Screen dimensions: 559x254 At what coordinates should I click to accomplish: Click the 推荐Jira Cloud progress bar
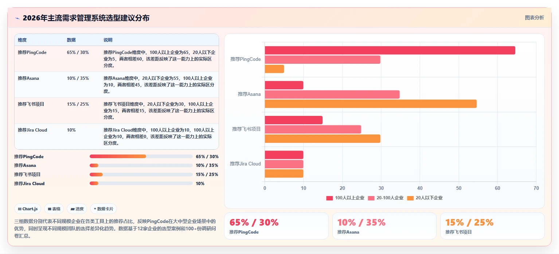click(141, 184)
